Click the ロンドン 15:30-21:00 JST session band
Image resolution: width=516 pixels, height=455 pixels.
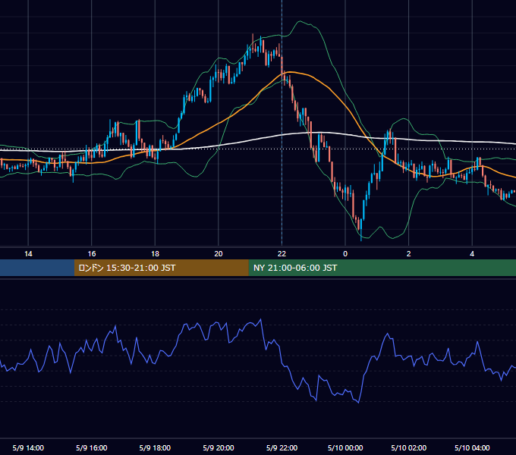click(x=161, y=268)
